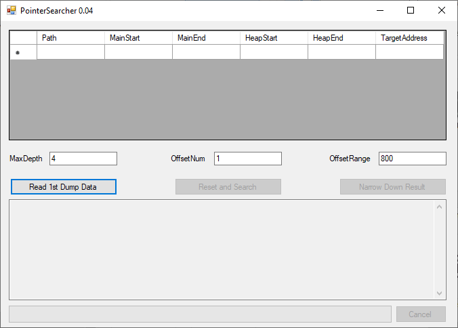Click the log output scrollbar down arrow

tap(439, 293)
